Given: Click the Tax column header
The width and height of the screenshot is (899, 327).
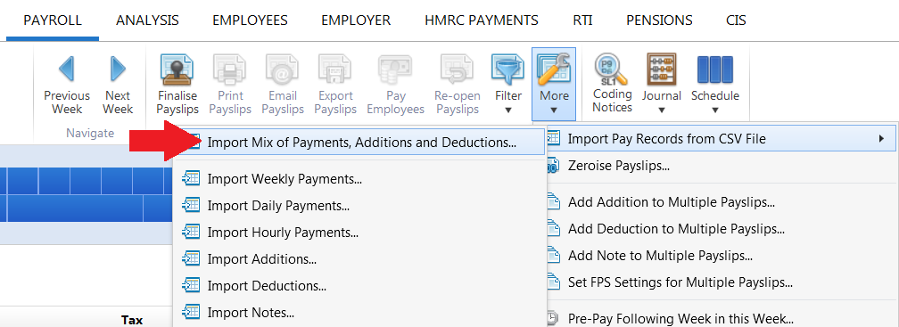Looking at the screenshot, I should click(x=131, y=320).
